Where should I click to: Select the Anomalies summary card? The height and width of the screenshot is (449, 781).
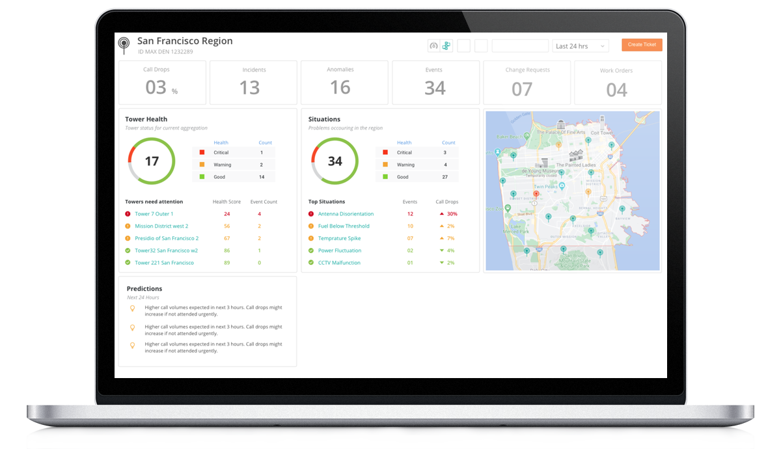(x=344, y=83)
